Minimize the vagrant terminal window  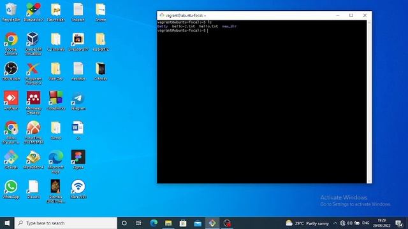coord(338,15)
